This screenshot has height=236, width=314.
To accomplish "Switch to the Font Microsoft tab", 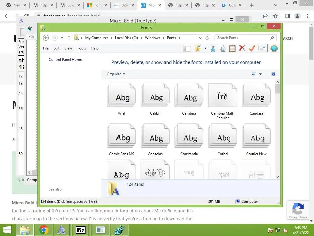I will [x=97, y=5].
